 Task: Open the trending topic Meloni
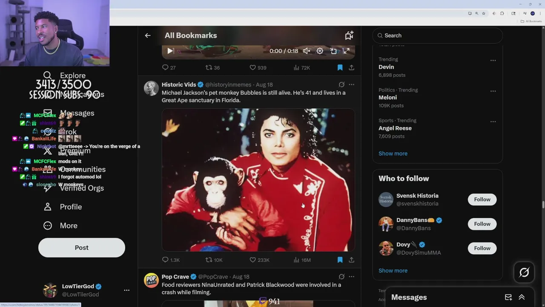(x=387, y=98)
